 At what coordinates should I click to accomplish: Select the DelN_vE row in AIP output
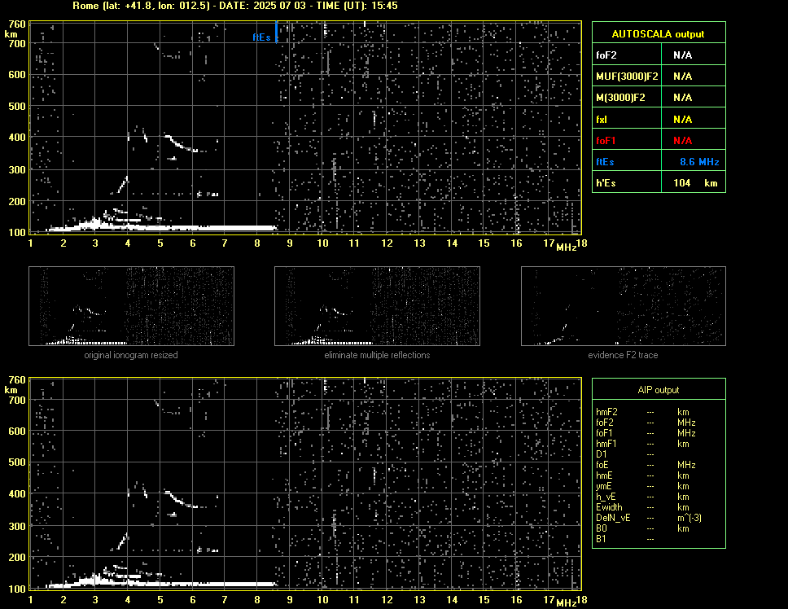point(648,518)
